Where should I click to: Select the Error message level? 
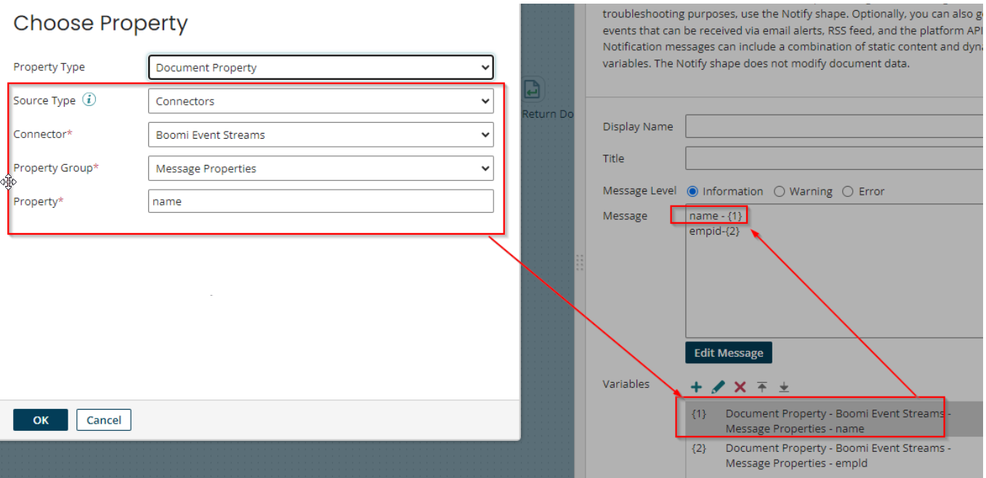(x=847, y=192)
